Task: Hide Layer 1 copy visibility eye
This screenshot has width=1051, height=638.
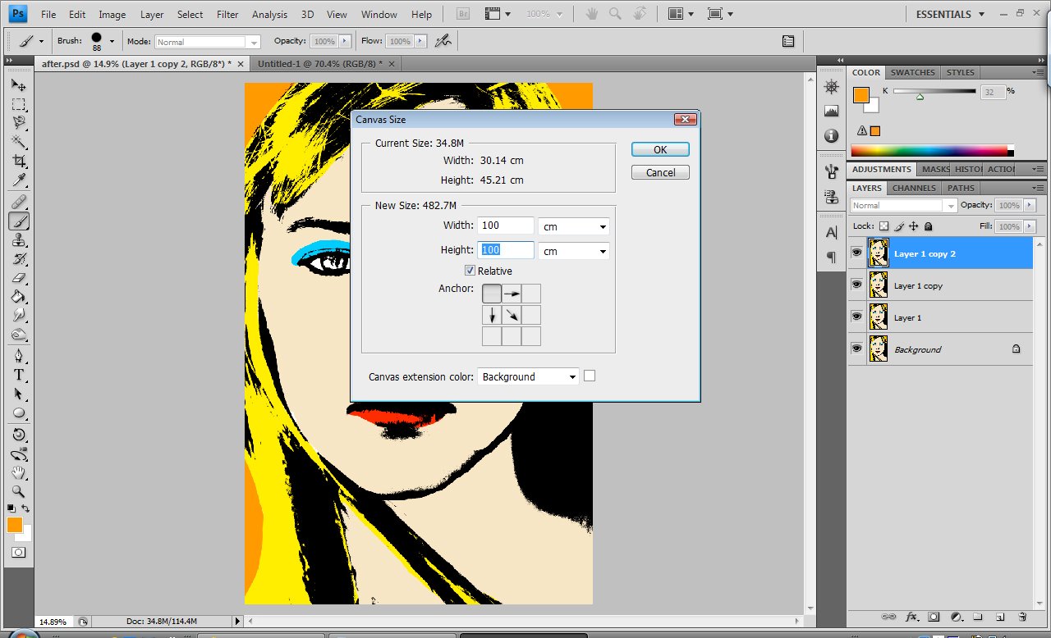Action: pos(857,285)
